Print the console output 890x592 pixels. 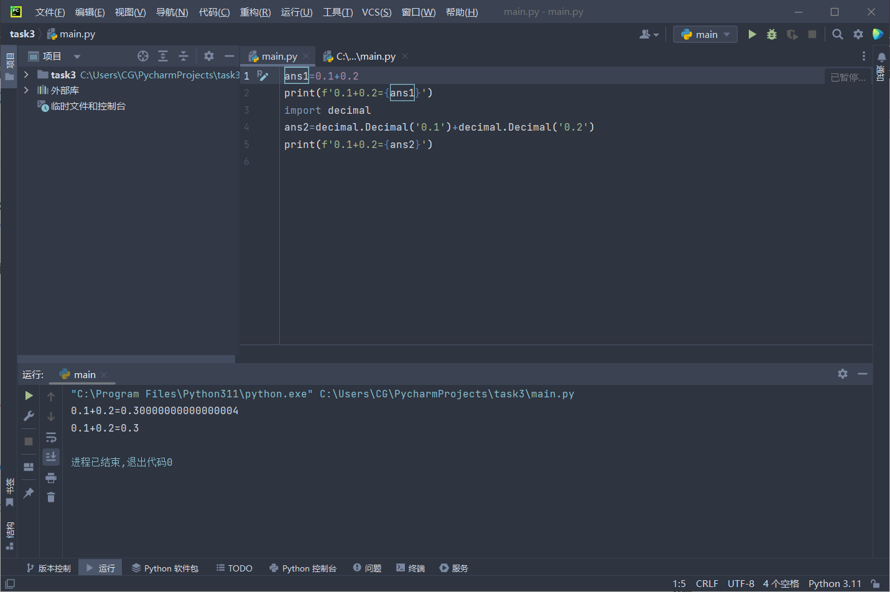(51, 478)
